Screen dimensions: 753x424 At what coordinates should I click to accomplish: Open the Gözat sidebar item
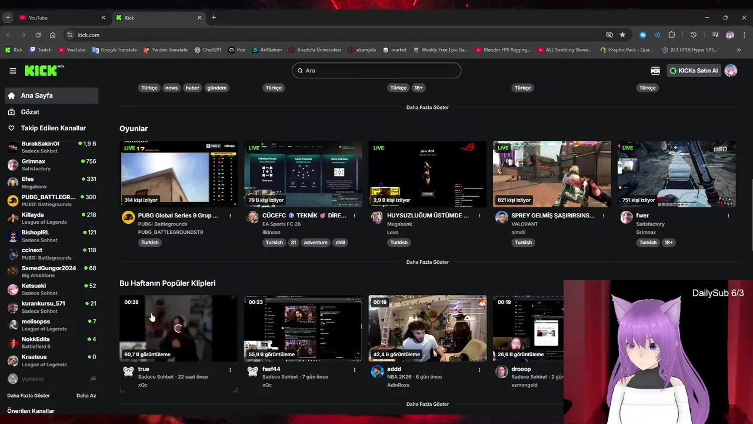[x=52, y=112]
